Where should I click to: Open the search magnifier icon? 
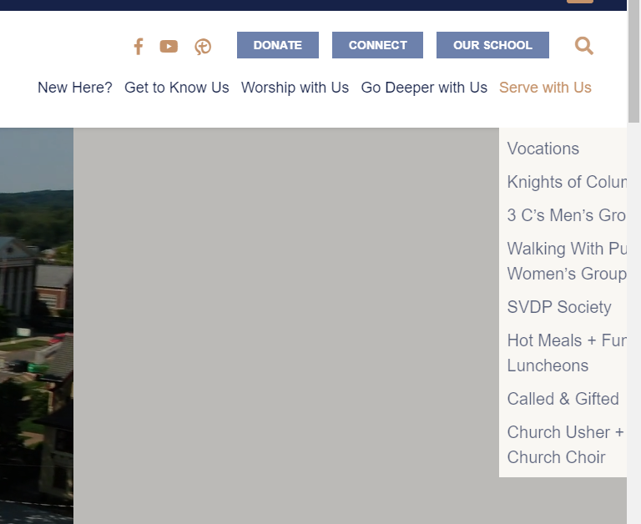584,46
